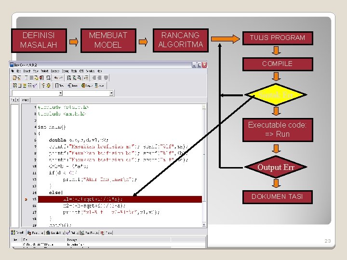
Task: Click the Run icon next to Compile
Action: (x=19, y=85)
